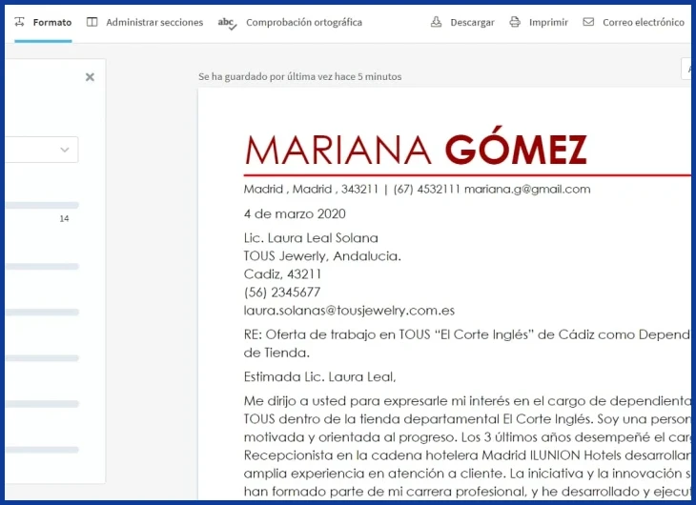The image size is (696, 505).
Task: Click recipient name Lic. Laura Leal Solana
Action: click(311, 238)
